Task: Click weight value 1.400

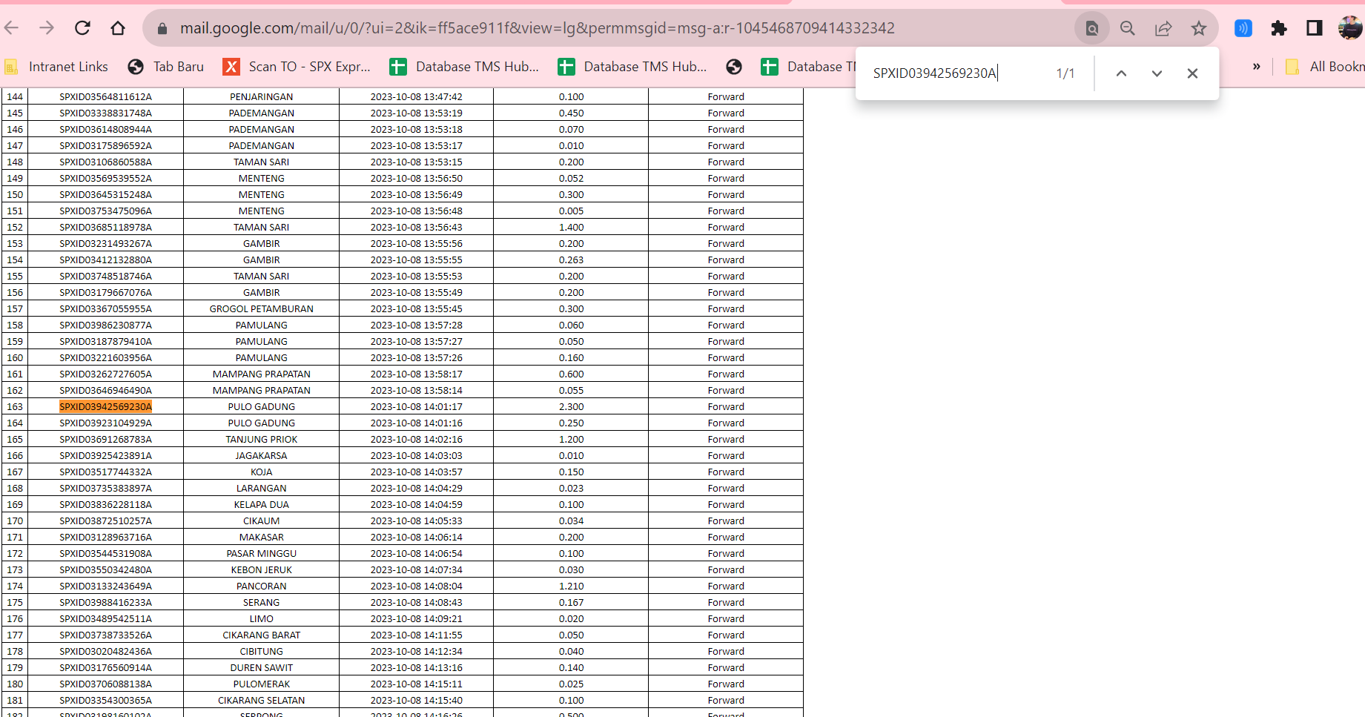Action: pos(572,227)
